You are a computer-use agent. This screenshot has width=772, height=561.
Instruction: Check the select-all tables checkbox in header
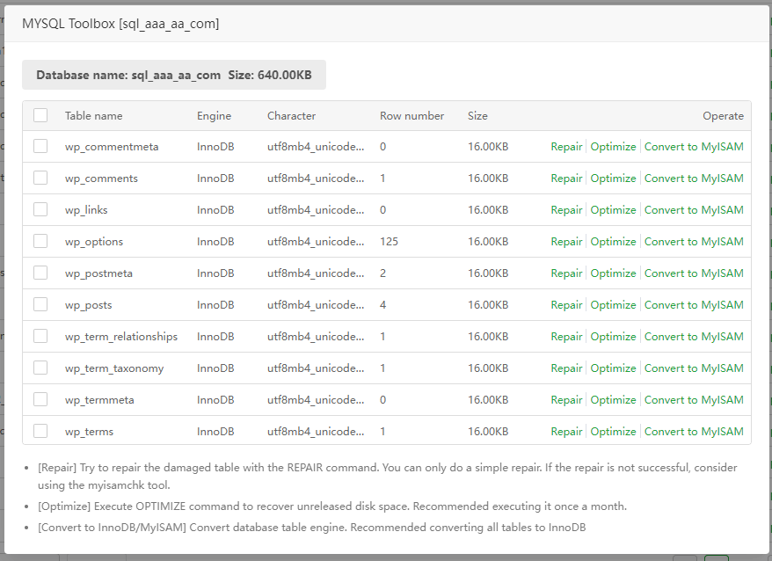[40, 115]
